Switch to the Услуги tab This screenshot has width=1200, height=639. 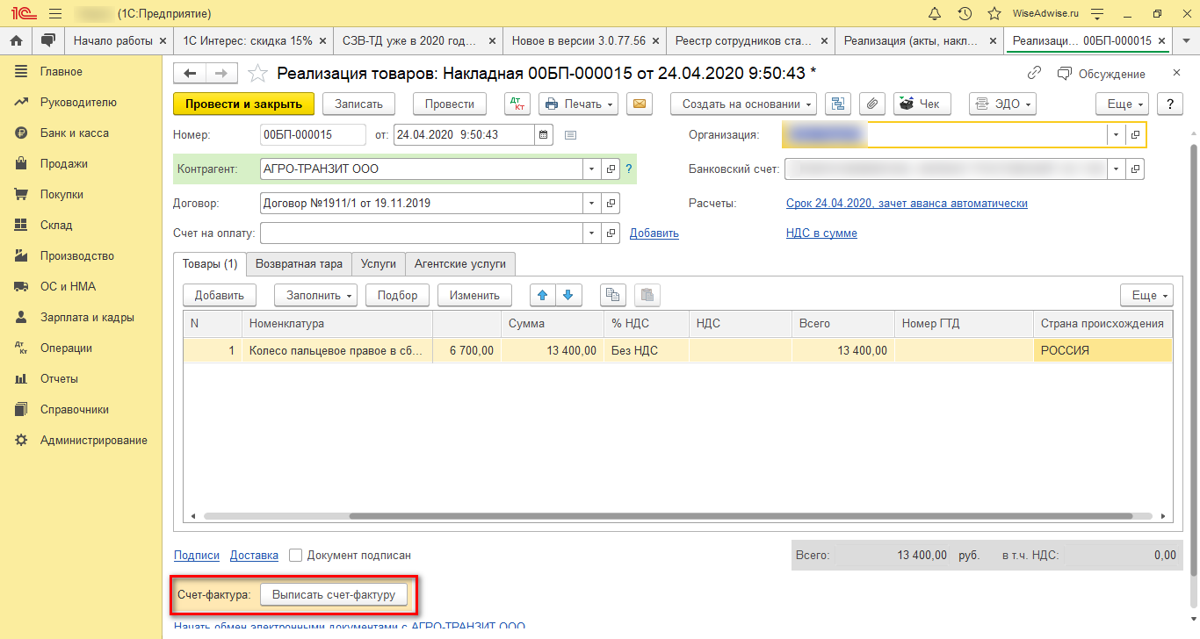pos(379,263)
